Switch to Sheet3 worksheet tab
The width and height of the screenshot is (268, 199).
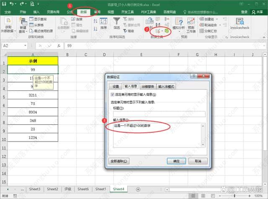pos(35,189)
